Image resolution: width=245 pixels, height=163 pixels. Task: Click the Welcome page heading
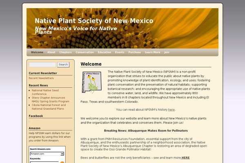[x=91, y=64]
